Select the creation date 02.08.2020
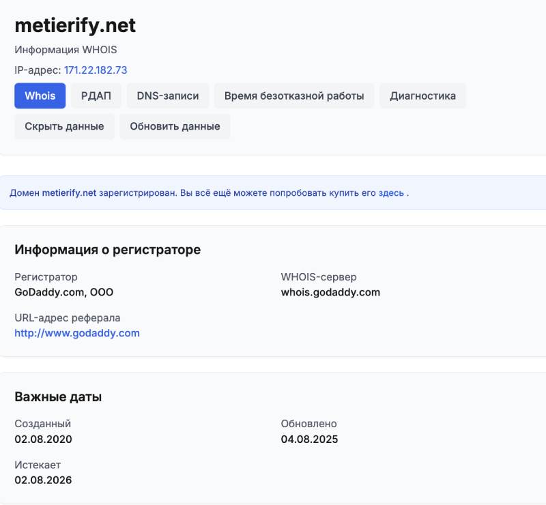Image resolution: width=546 pixels, height=505 pixels. 43,439
